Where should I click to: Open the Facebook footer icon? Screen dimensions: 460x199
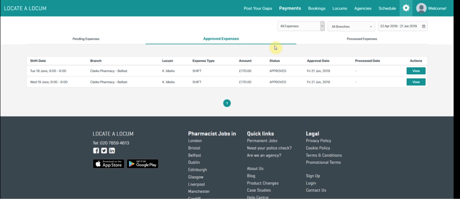(x=96, y=150)
